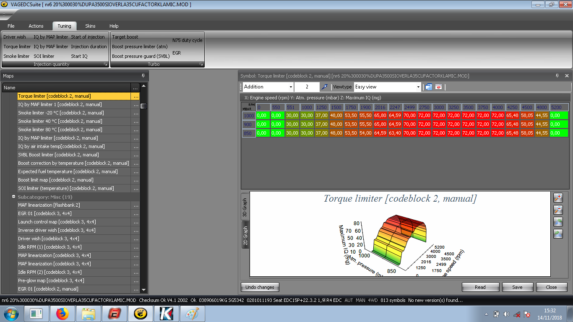573x322 pixels.
Task: Open the quick access toolbar arrow
Action: point(4,14)
